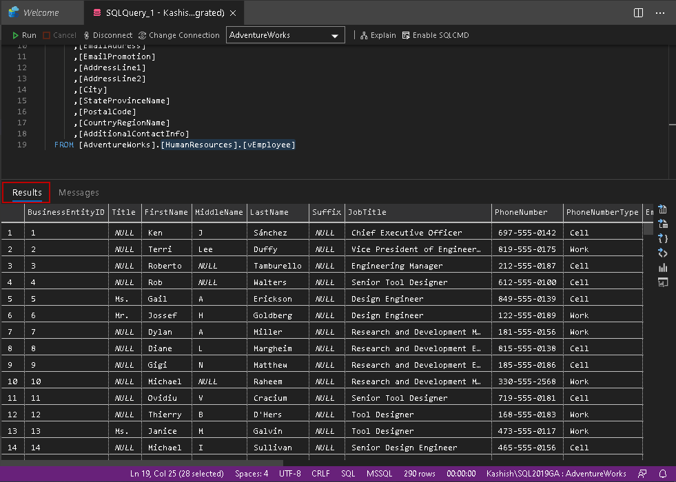This screenshot has height=482, width=676.
Task: Run the SQL query
Action: [24, 35]
